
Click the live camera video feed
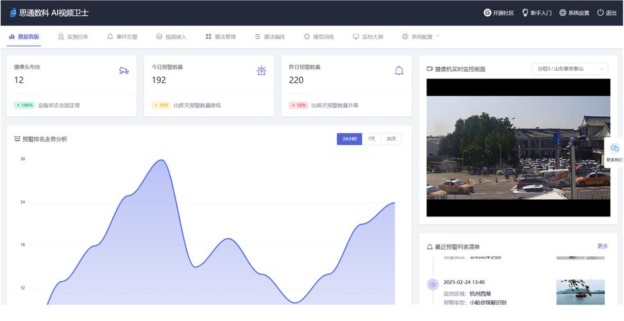(518, 148)
